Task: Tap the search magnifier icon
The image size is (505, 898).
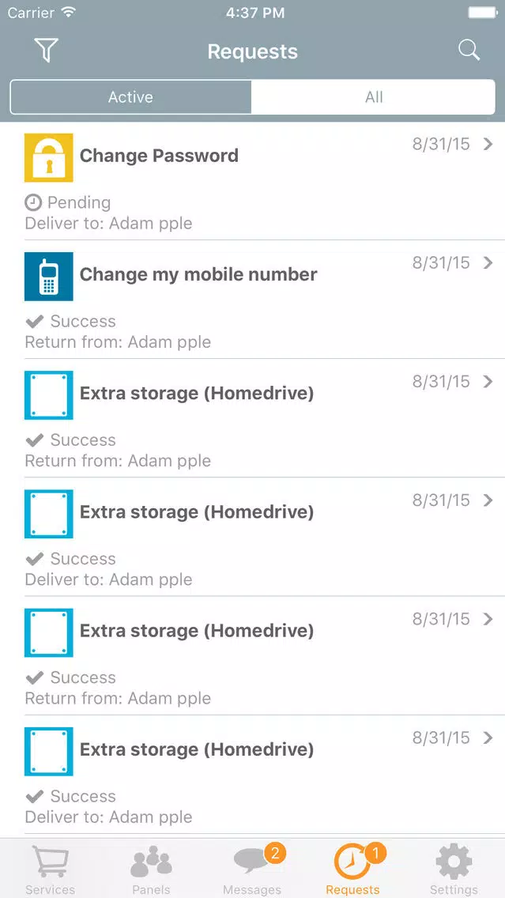Action: coord(469,50)
